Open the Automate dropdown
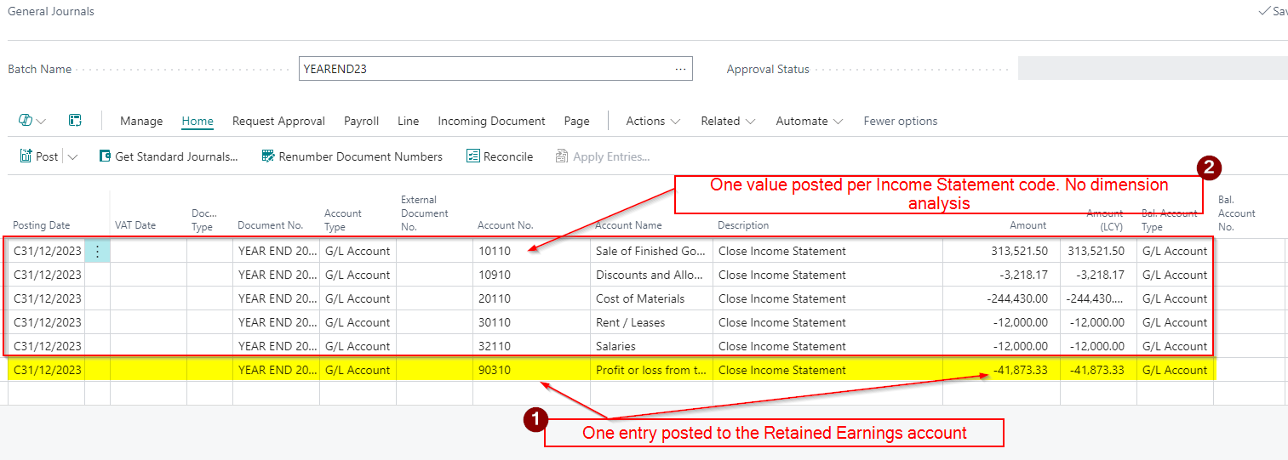This screenshot has width=1288, height=460. 809,121
